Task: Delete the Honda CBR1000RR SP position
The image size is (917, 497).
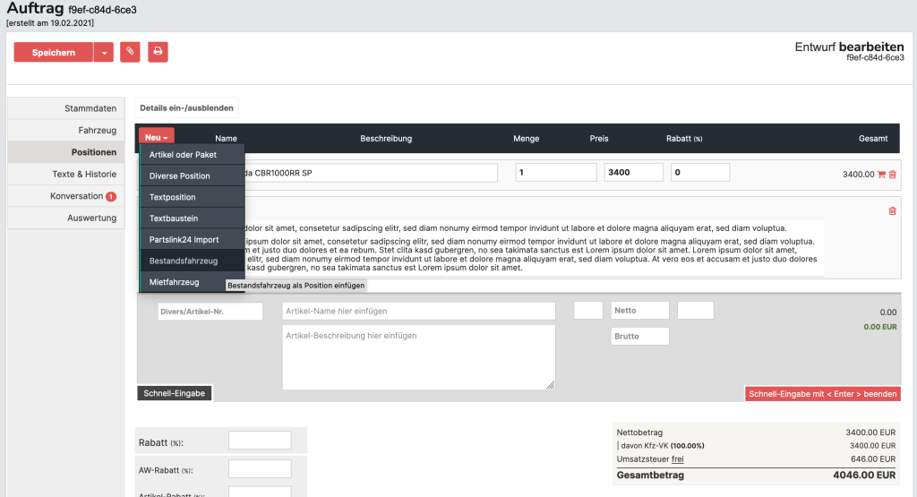Action: (x=892, y=175)
